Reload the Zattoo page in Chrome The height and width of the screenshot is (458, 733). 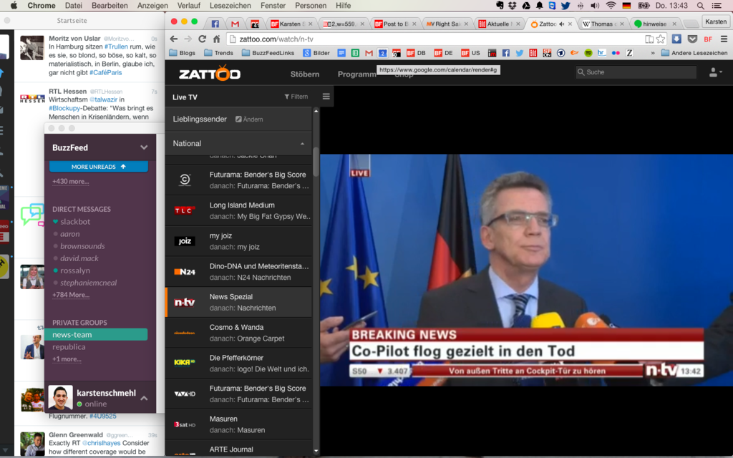pyautogui.click(x=202, y=39)
